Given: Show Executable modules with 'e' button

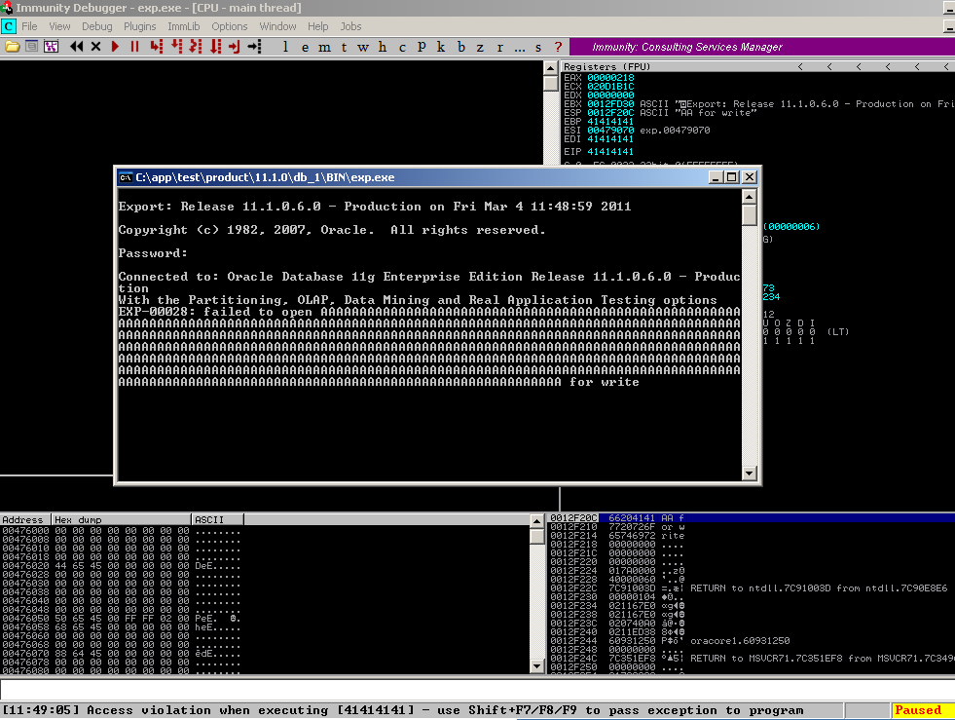Looking at the screenshot, I should point(305,47).
